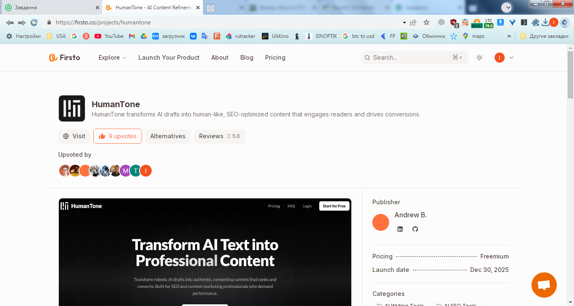This screenshot has height=306, width=574.
Task: Open the uBlock Origin extension icon
Action: click(454, 23)
